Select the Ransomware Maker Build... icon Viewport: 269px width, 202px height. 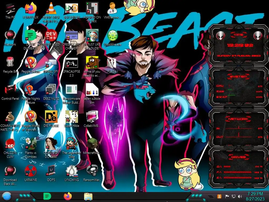click(71, 94)
